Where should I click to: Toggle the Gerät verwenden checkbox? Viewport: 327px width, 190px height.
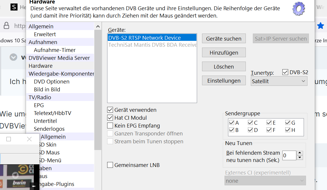[110, 110]
